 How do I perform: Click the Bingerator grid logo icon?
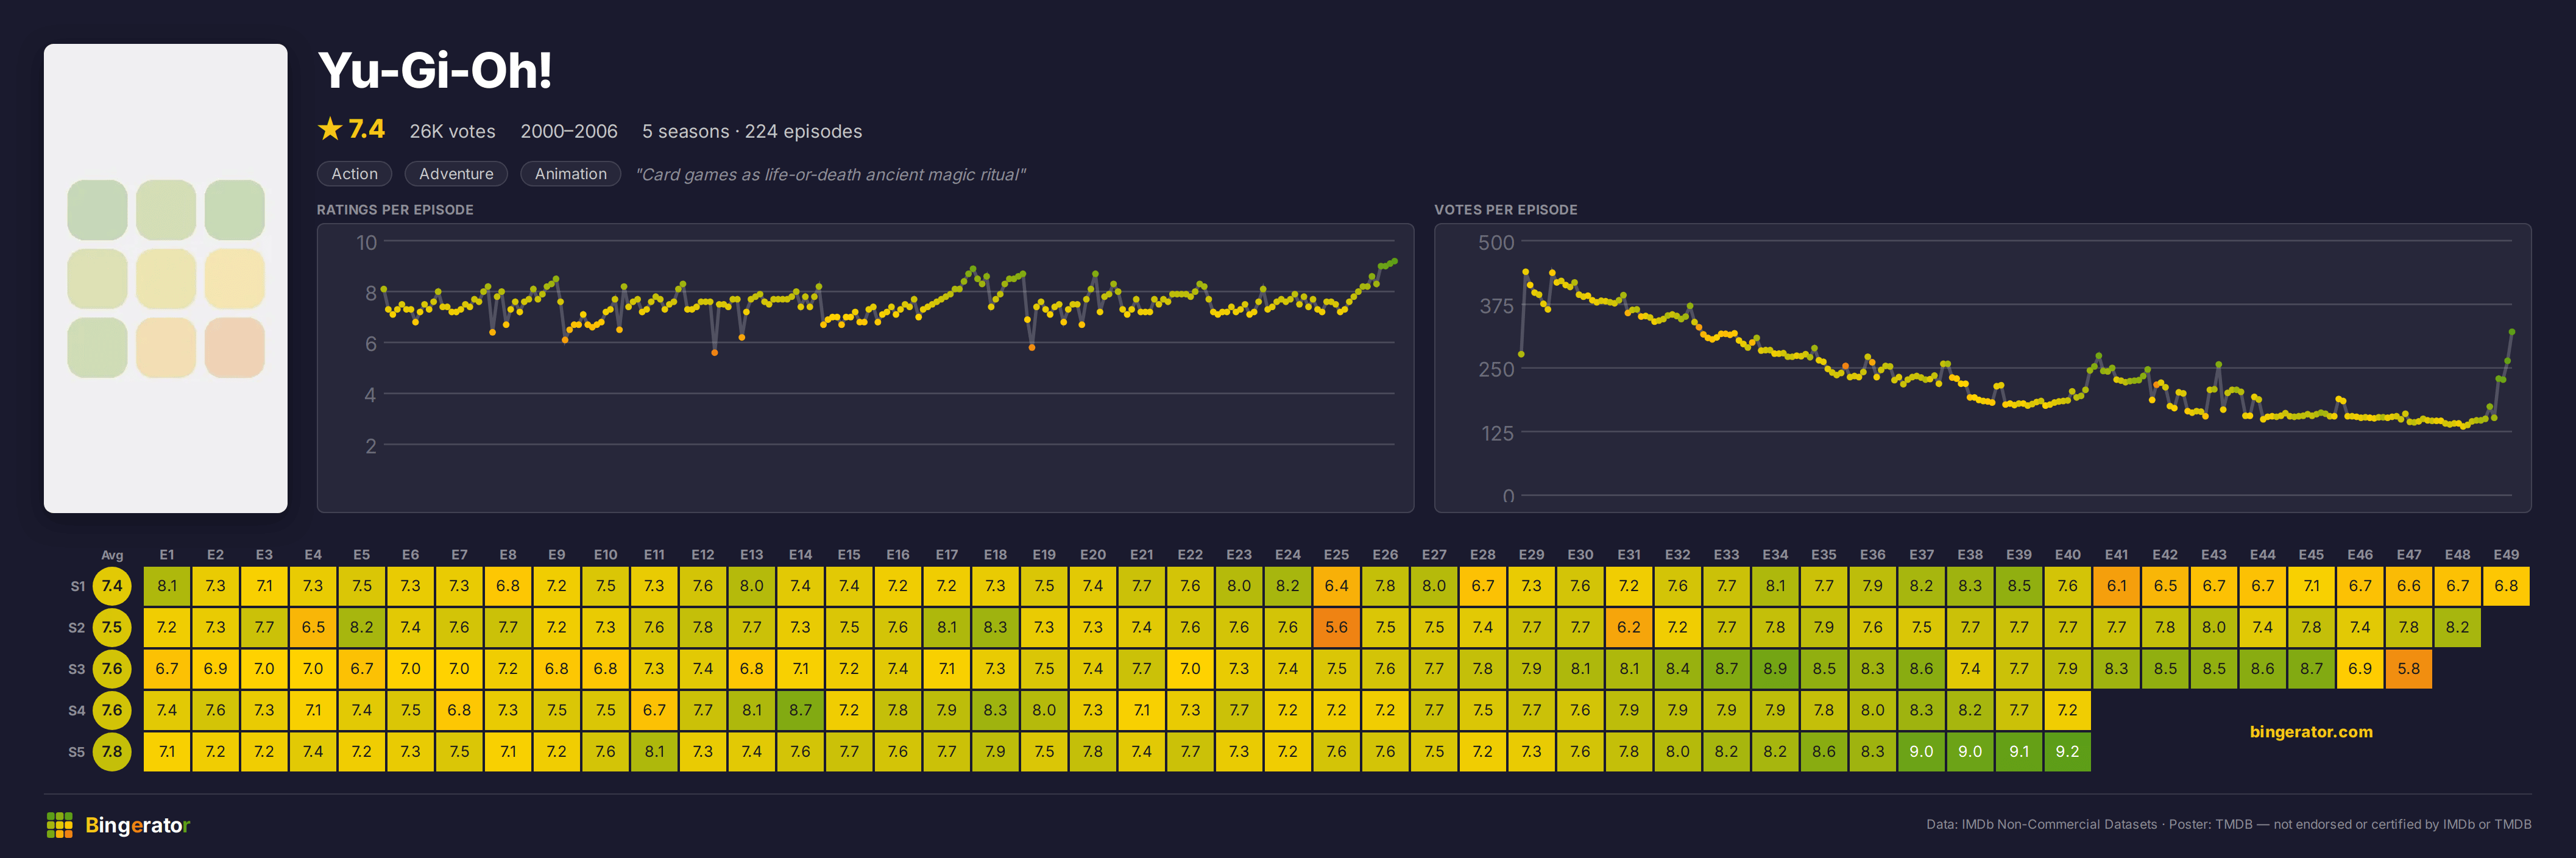point(60,825)
